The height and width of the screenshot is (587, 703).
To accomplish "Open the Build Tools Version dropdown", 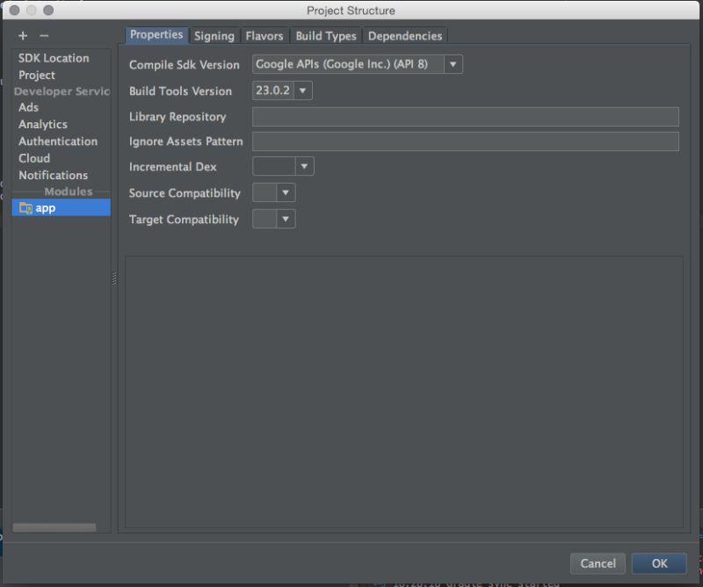I will tap(303, 90).
